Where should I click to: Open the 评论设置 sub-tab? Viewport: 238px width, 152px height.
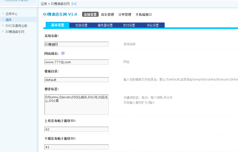[x=153, y=25]
